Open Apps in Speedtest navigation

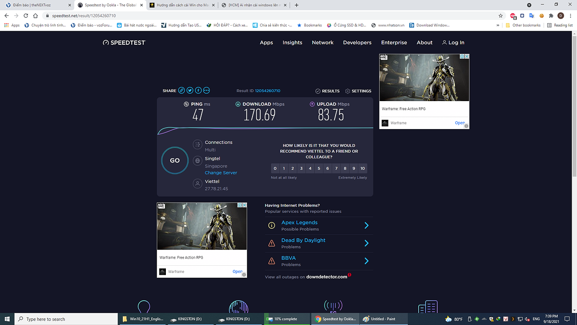coord(266,42)
